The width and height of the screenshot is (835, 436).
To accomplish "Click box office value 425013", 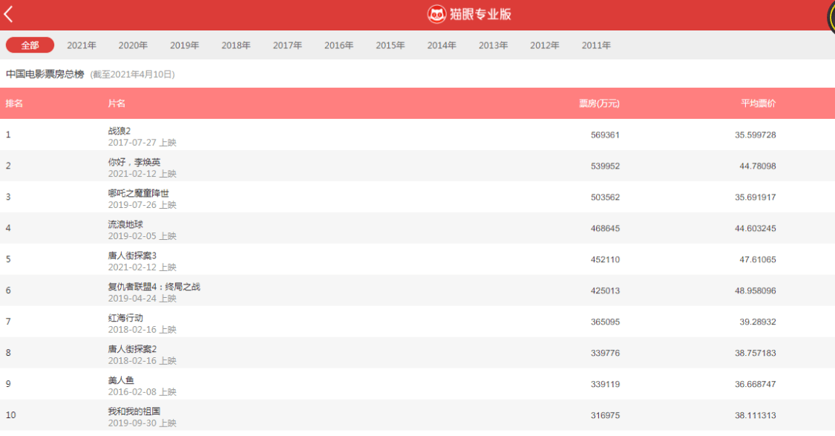I will pyautogui.click(x=605, y=291).
